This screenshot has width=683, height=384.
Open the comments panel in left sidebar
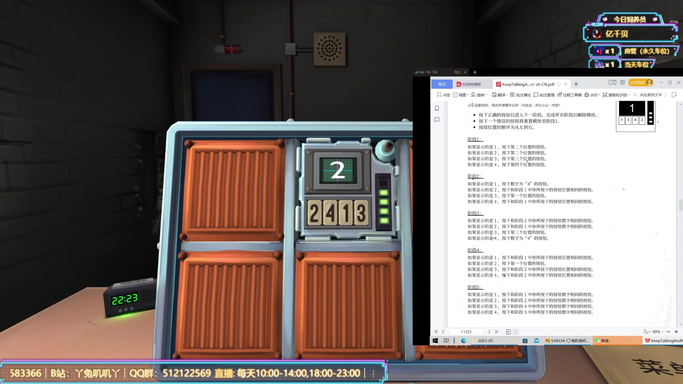(437, 120)
